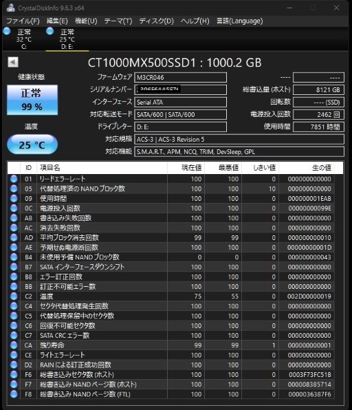Close the CrystalDiskInfo window
352x410 pixels.
[337, 8]
